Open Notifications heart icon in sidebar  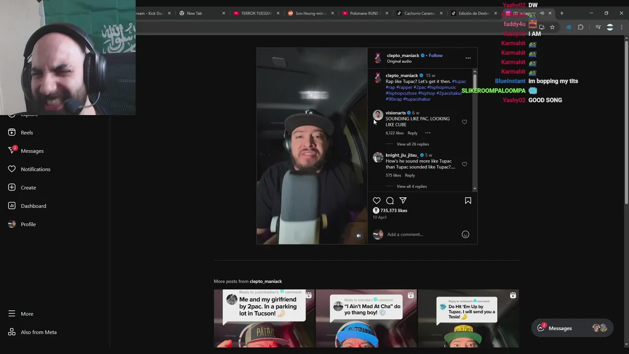[x=12, y=169]
